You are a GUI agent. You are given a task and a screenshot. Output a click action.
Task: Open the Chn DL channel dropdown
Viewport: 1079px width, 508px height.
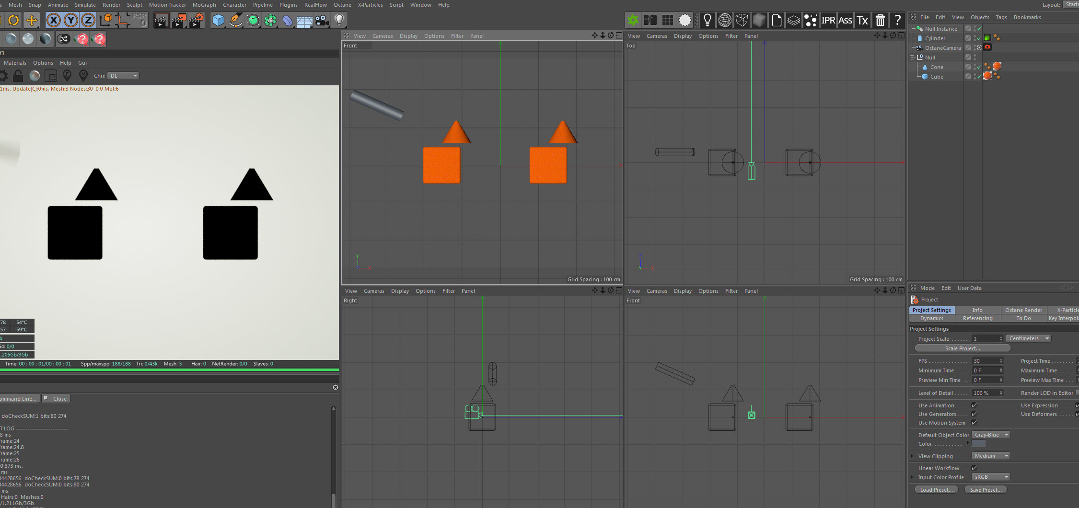[x=123, y=76]
